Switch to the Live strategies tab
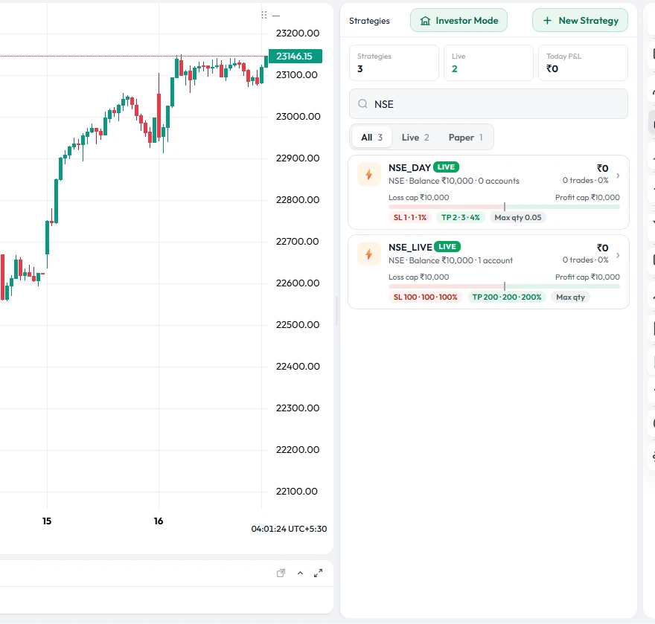655x624 pixels. click(415, 138)
